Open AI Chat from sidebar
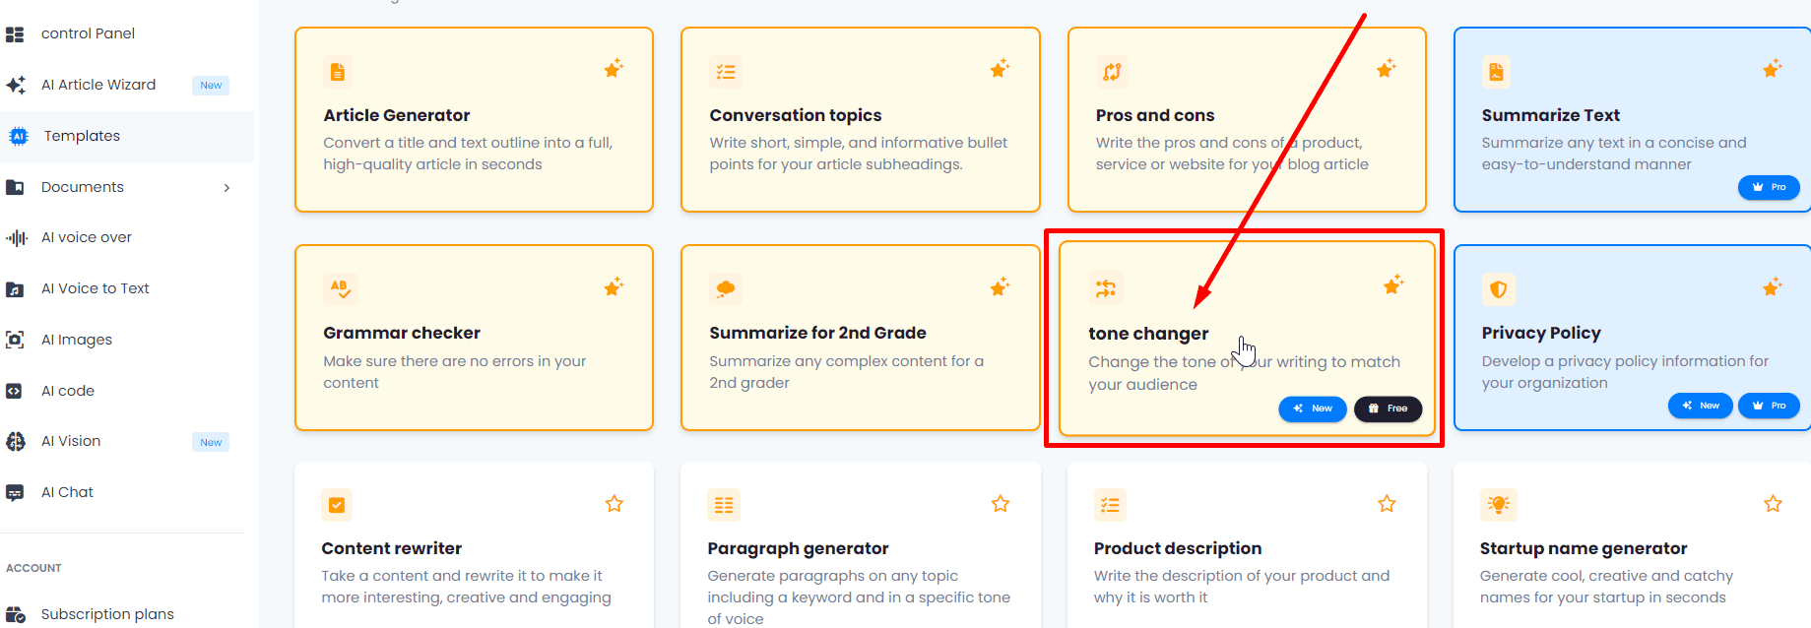This screenshot has width=1811, height=628. [67, 492]
